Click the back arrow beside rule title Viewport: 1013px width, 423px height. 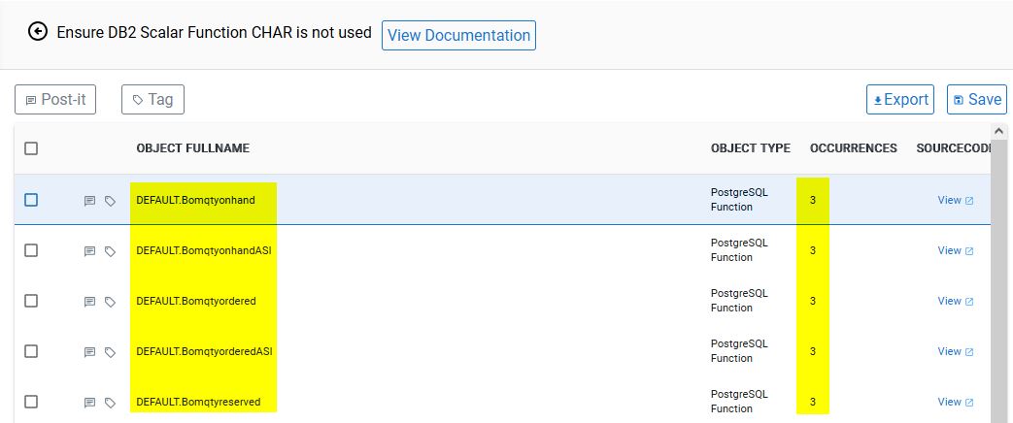pyautogui.click(x=38, y=33)
